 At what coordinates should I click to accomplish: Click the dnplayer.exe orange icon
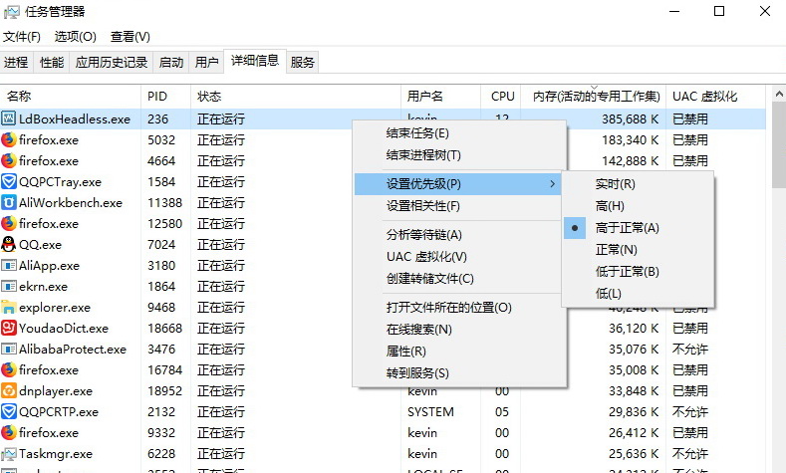click(x=9, y=390)
